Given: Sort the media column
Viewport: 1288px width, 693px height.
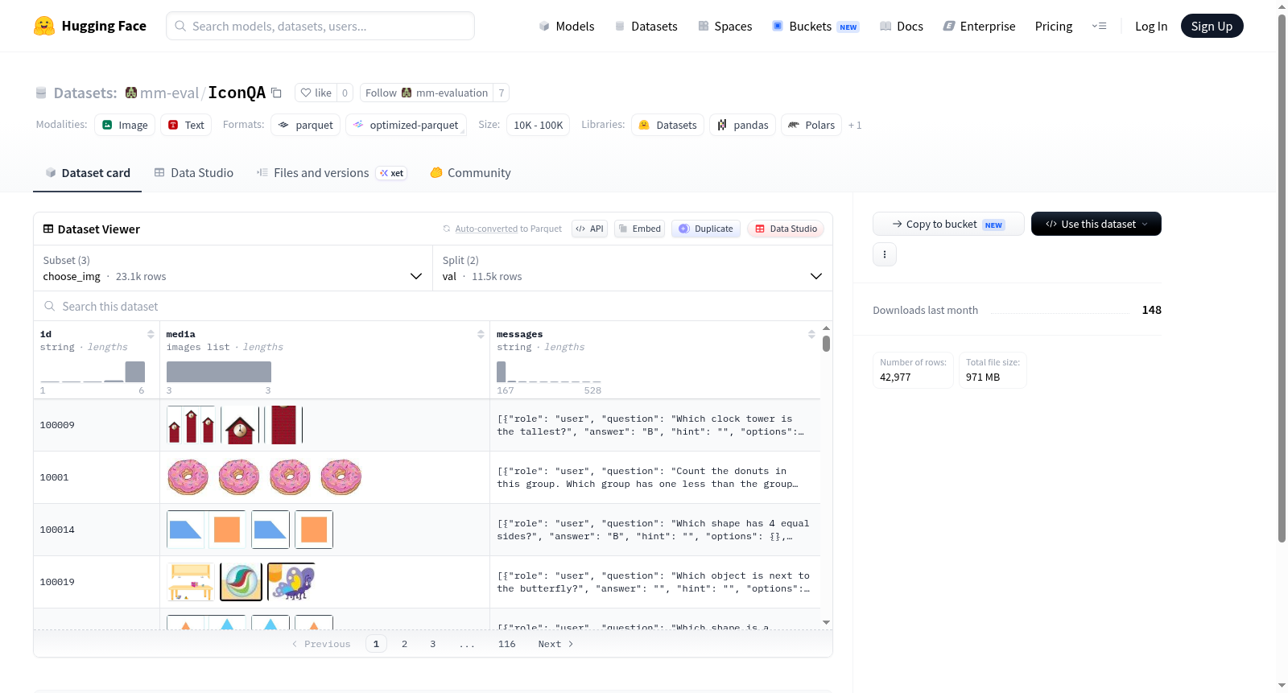Looking at the screenshot, I should click(x=481, y=334).
